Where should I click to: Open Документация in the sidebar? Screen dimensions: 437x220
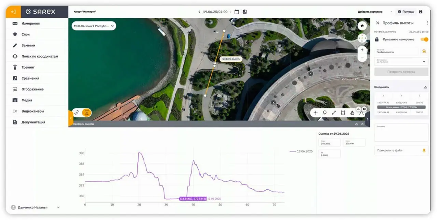click(x=37, y=122)
